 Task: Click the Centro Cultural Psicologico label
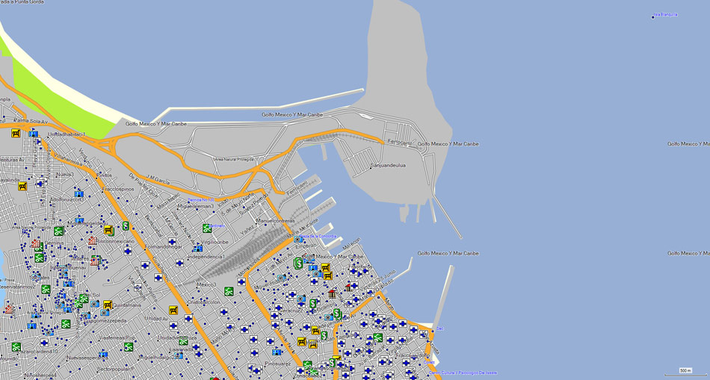(462, 373)
